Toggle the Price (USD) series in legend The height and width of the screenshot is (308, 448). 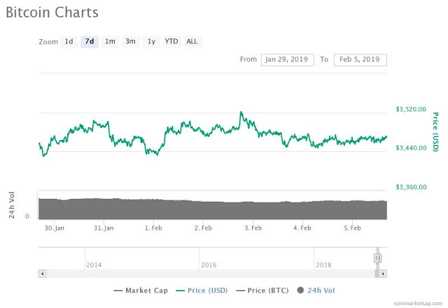(x=202, y=290)
